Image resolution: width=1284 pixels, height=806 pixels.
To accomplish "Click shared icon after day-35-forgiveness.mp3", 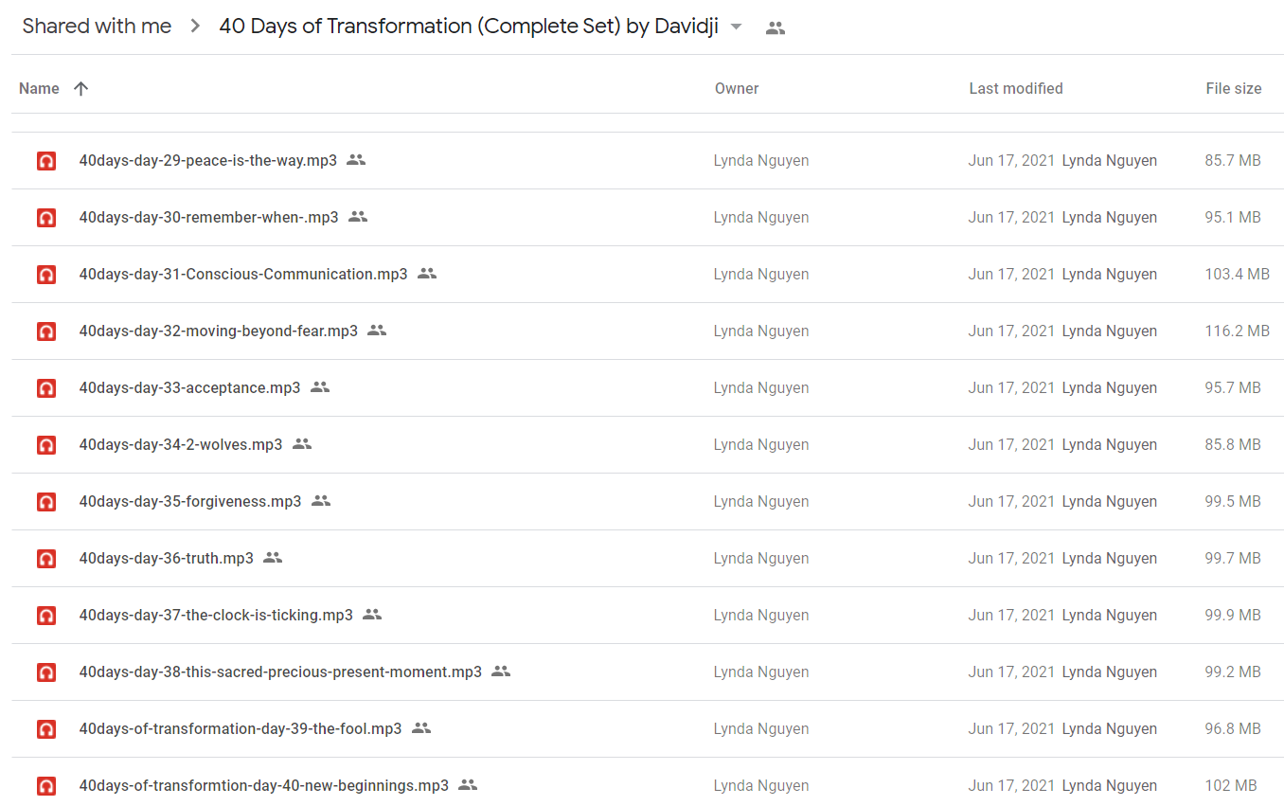I will point(321,501).
